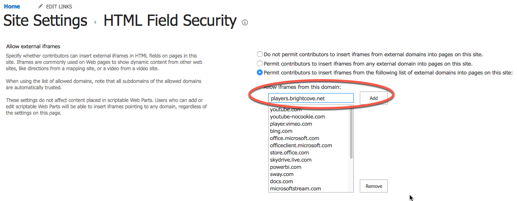Select permit iframes from any external domain
Viewport: 517px width, 201px height.
click(259, 63)
